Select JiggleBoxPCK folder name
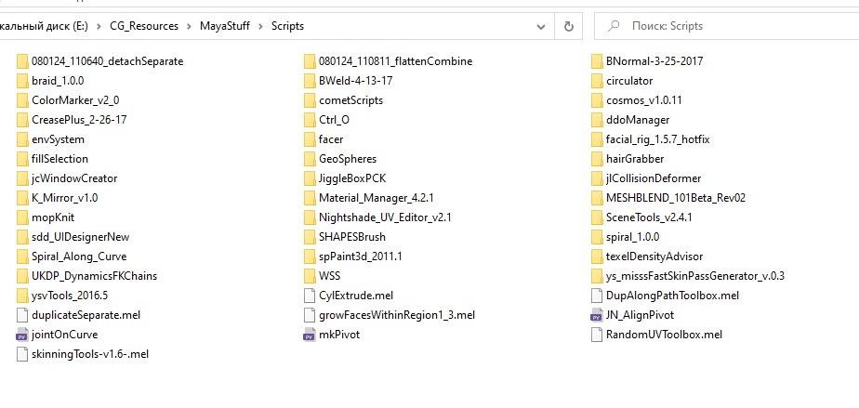 pos(353,178)
